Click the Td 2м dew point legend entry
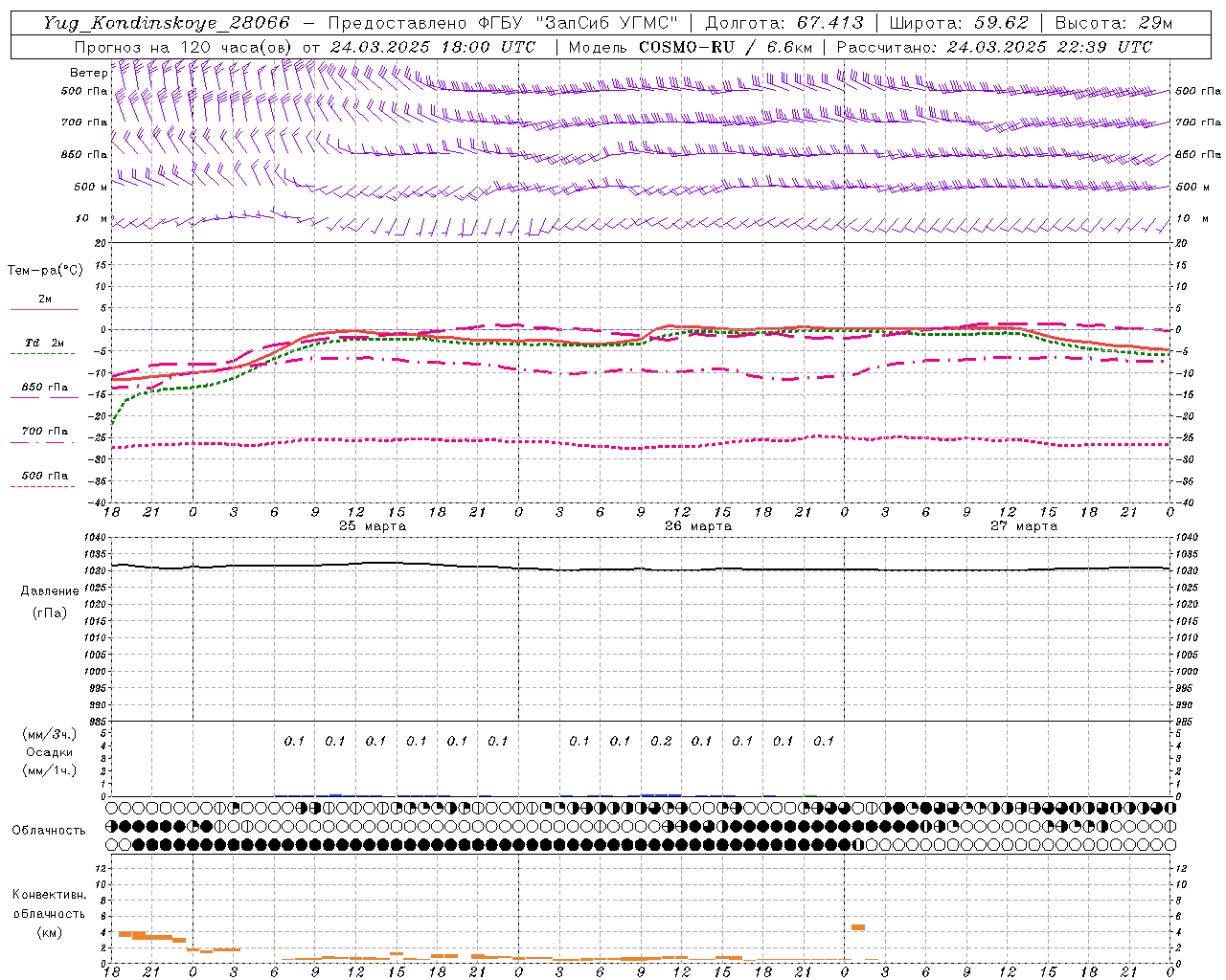The width and height of the screenshot is (1226, 980). click(x=45, y=343)
